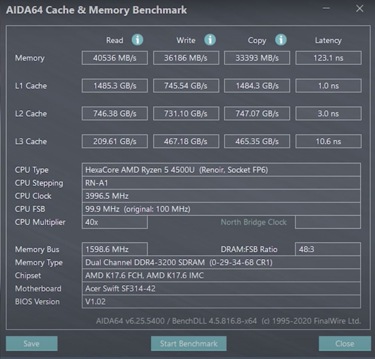Viewport: 375px width, 359px height.
Task: Click the L2 Cache Write result box
Action: point(186,113)
